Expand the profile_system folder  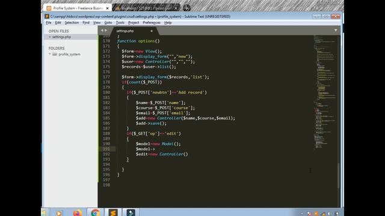(x=50, y=54)
